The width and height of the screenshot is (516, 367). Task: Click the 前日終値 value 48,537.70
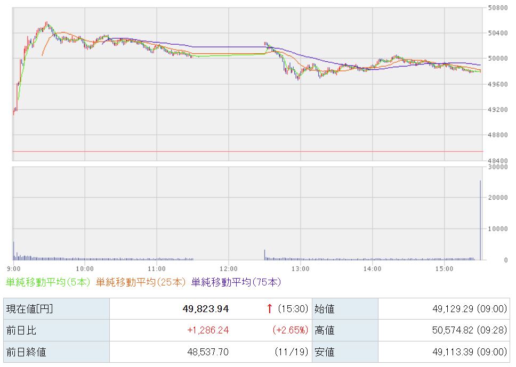coord(208,352)
